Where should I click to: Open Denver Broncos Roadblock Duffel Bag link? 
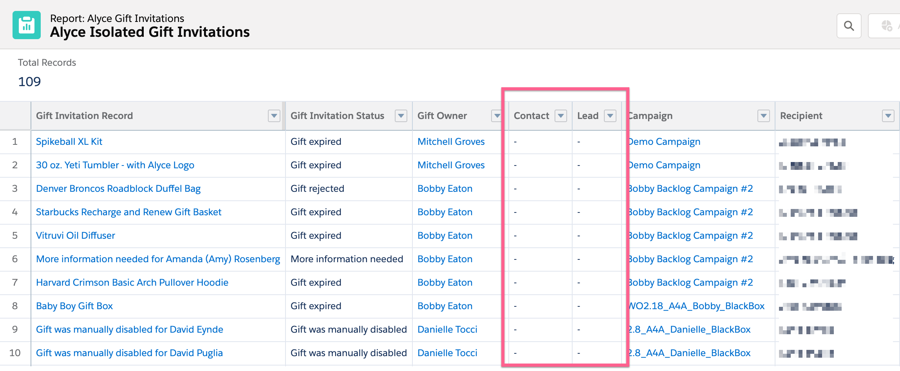point(118,189)
